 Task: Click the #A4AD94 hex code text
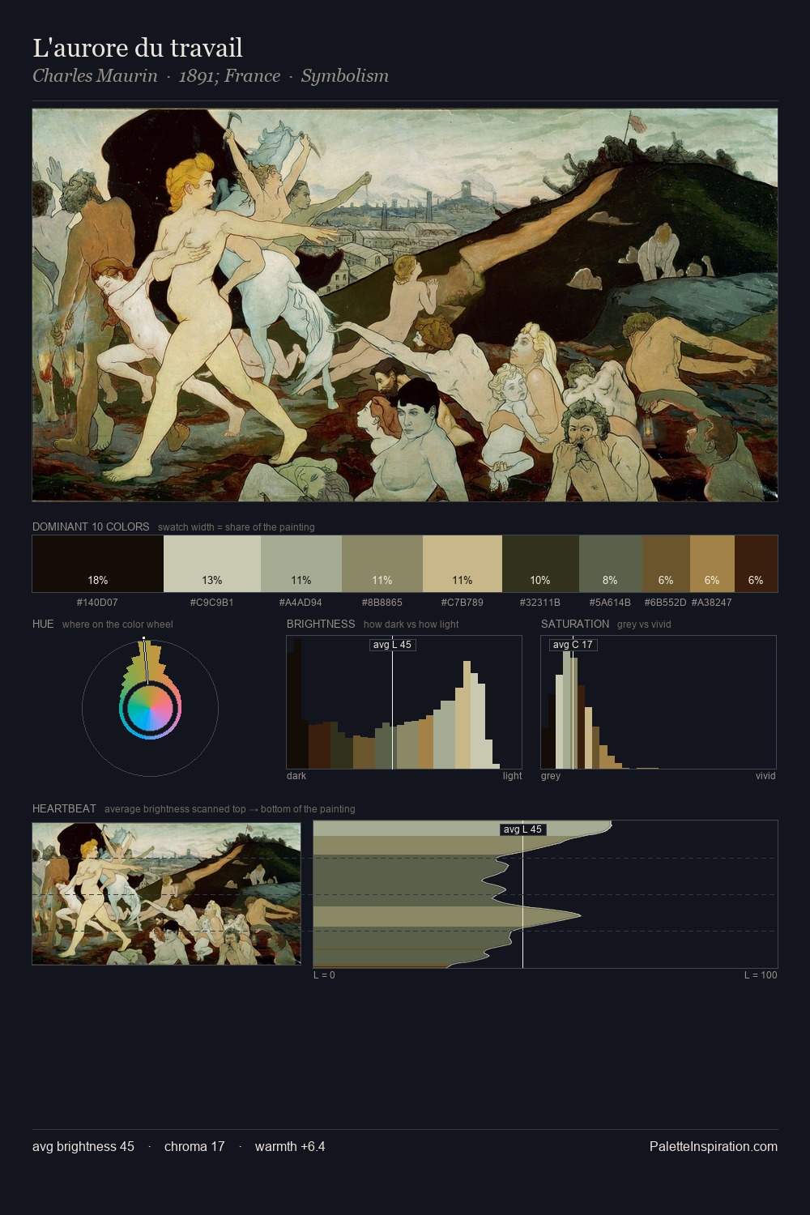pyautogui.click(x=301, y=603)
